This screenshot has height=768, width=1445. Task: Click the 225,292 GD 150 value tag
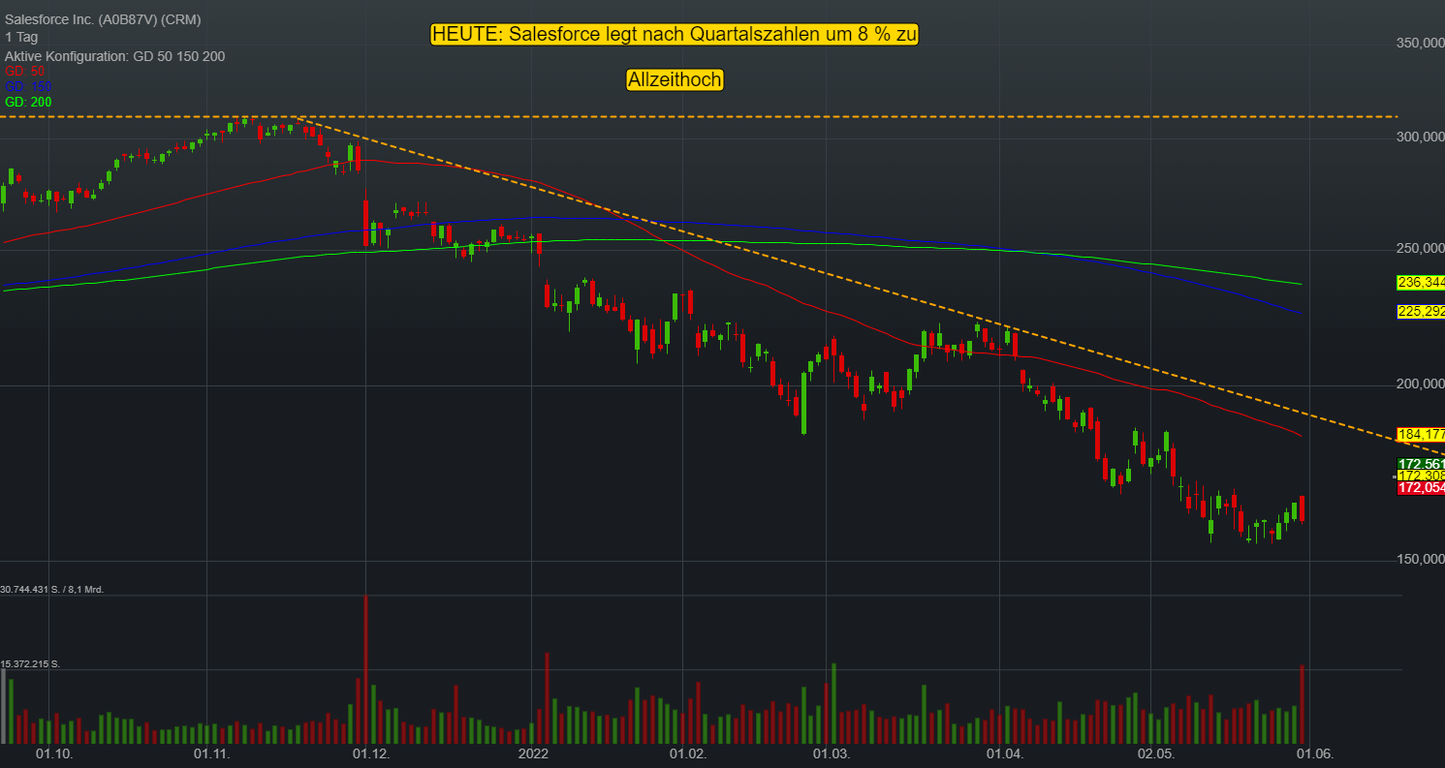[x=1421, y=312]
